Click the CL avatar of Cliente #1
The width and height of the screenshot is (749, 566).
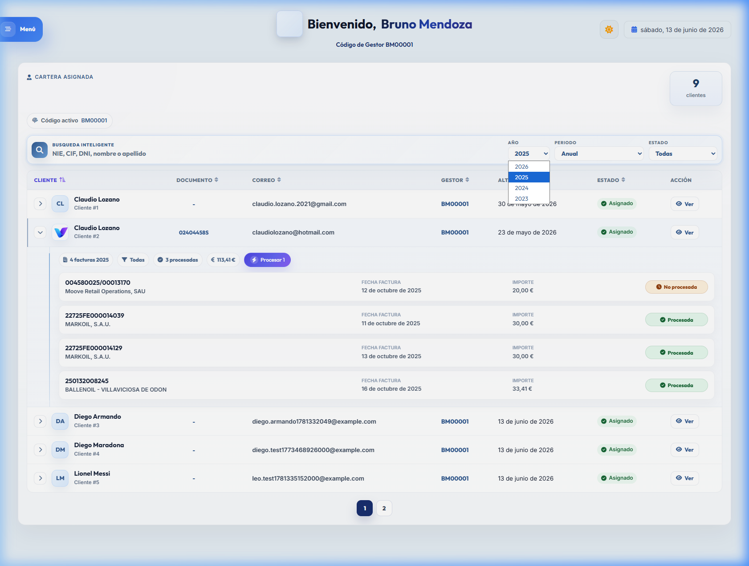pos(60,204)
